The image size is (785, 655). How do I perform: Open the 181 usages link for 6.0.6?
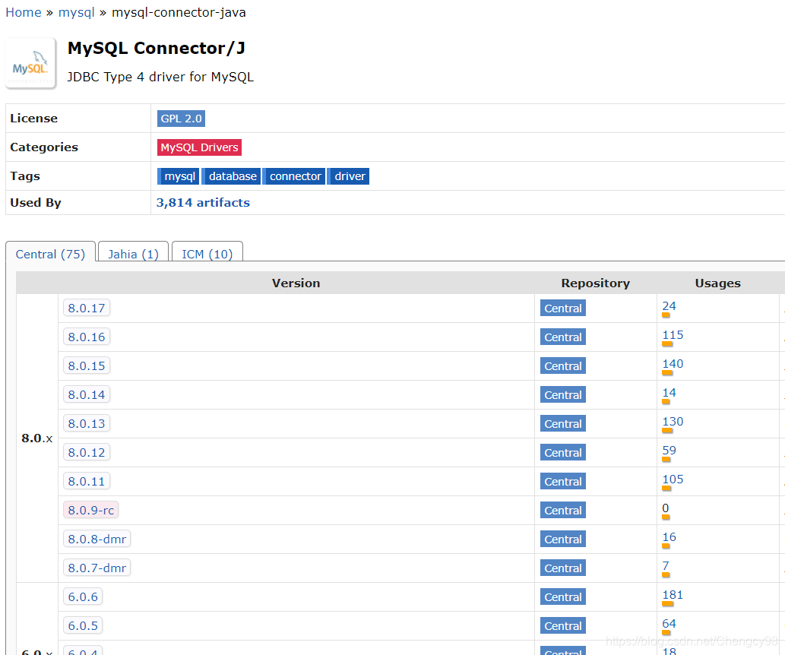pyautogui.click(x=673, y=595)
